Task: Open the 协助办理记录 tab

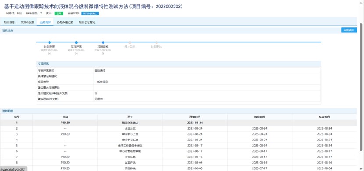Action: tap(65, 22)
